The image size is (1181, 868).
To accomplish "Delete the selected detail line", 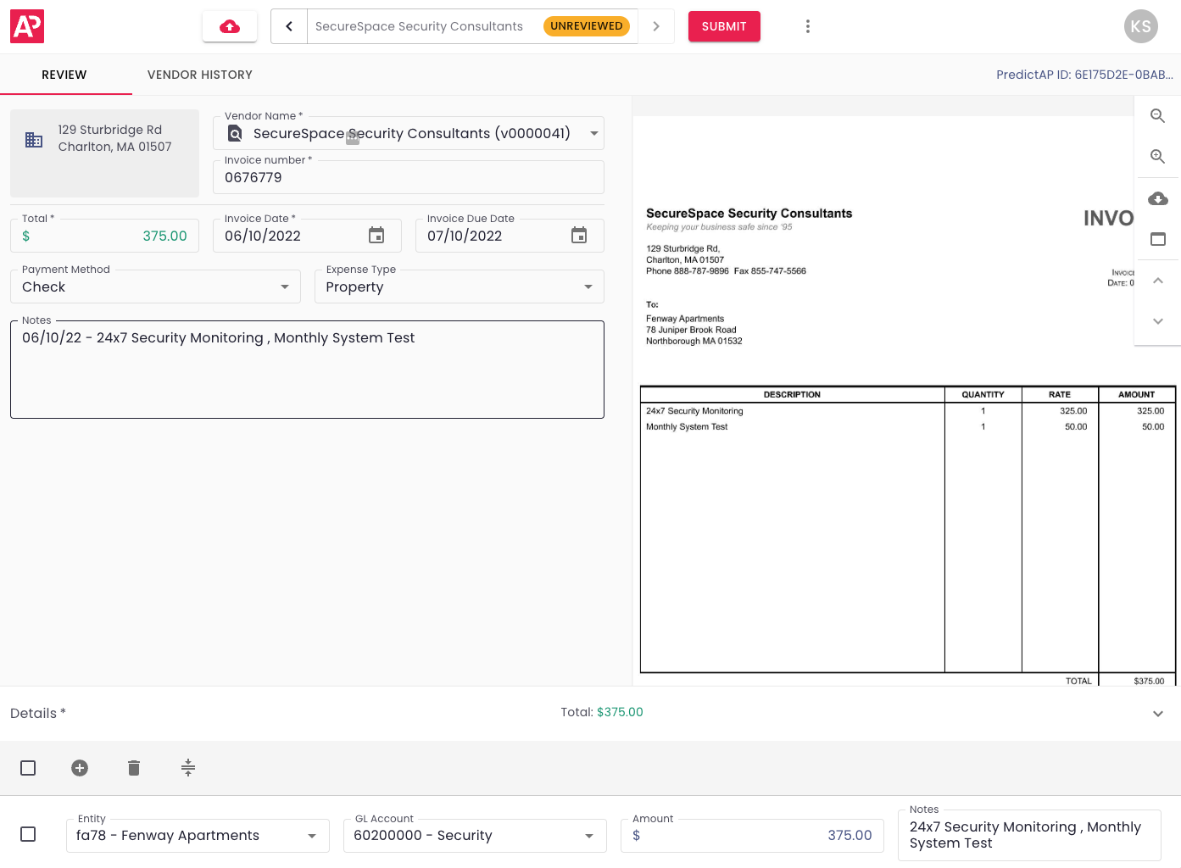I will pos(133,768).
